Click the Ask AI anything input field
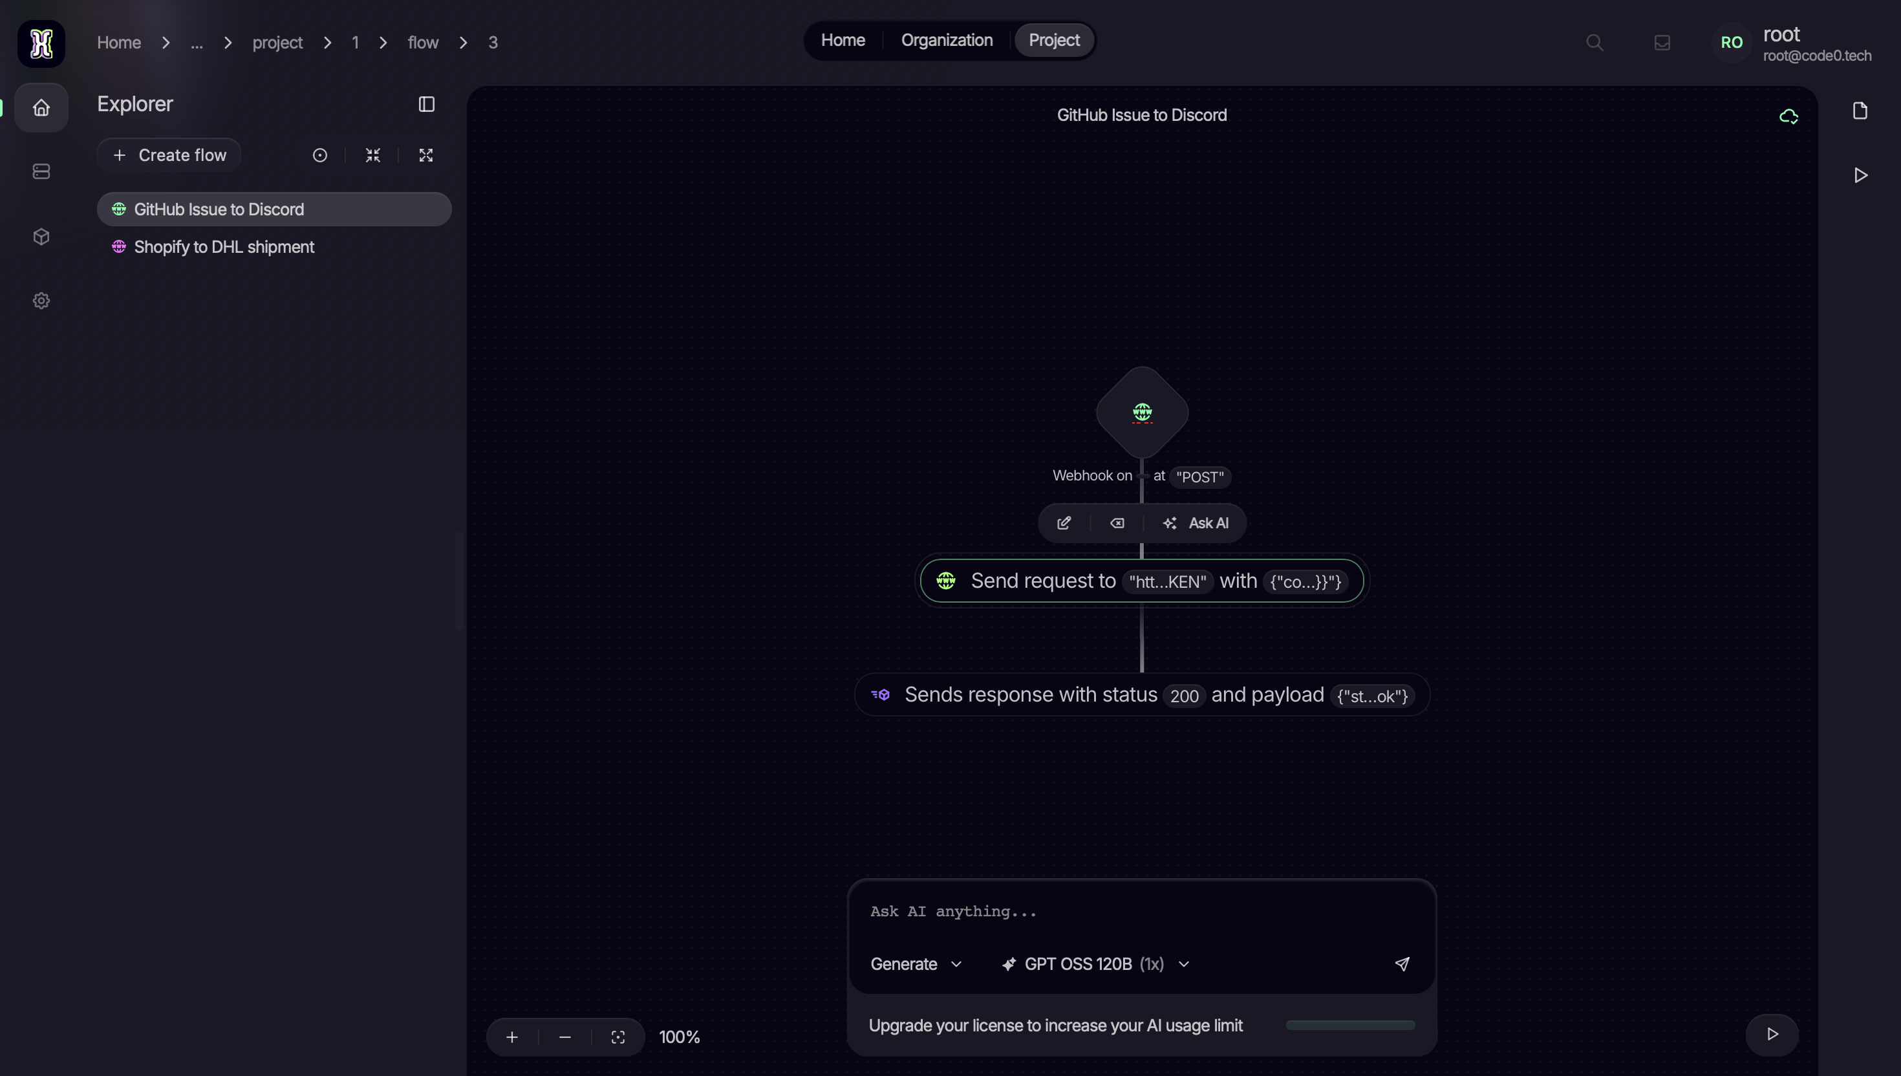Viewport: 1901px width, 1076px height. tap(1143, 912)
